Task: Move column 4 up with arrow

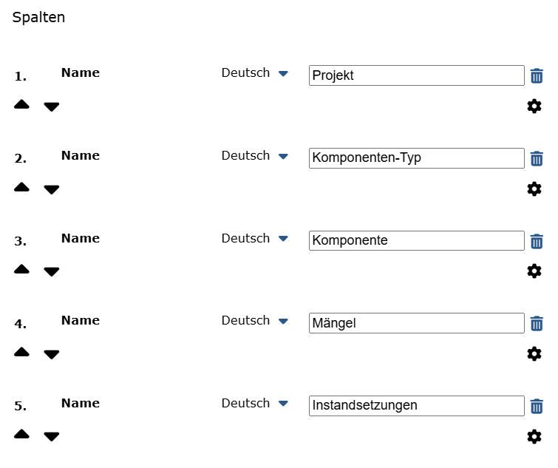Action: pyautogui.click(x=21, y=352)
